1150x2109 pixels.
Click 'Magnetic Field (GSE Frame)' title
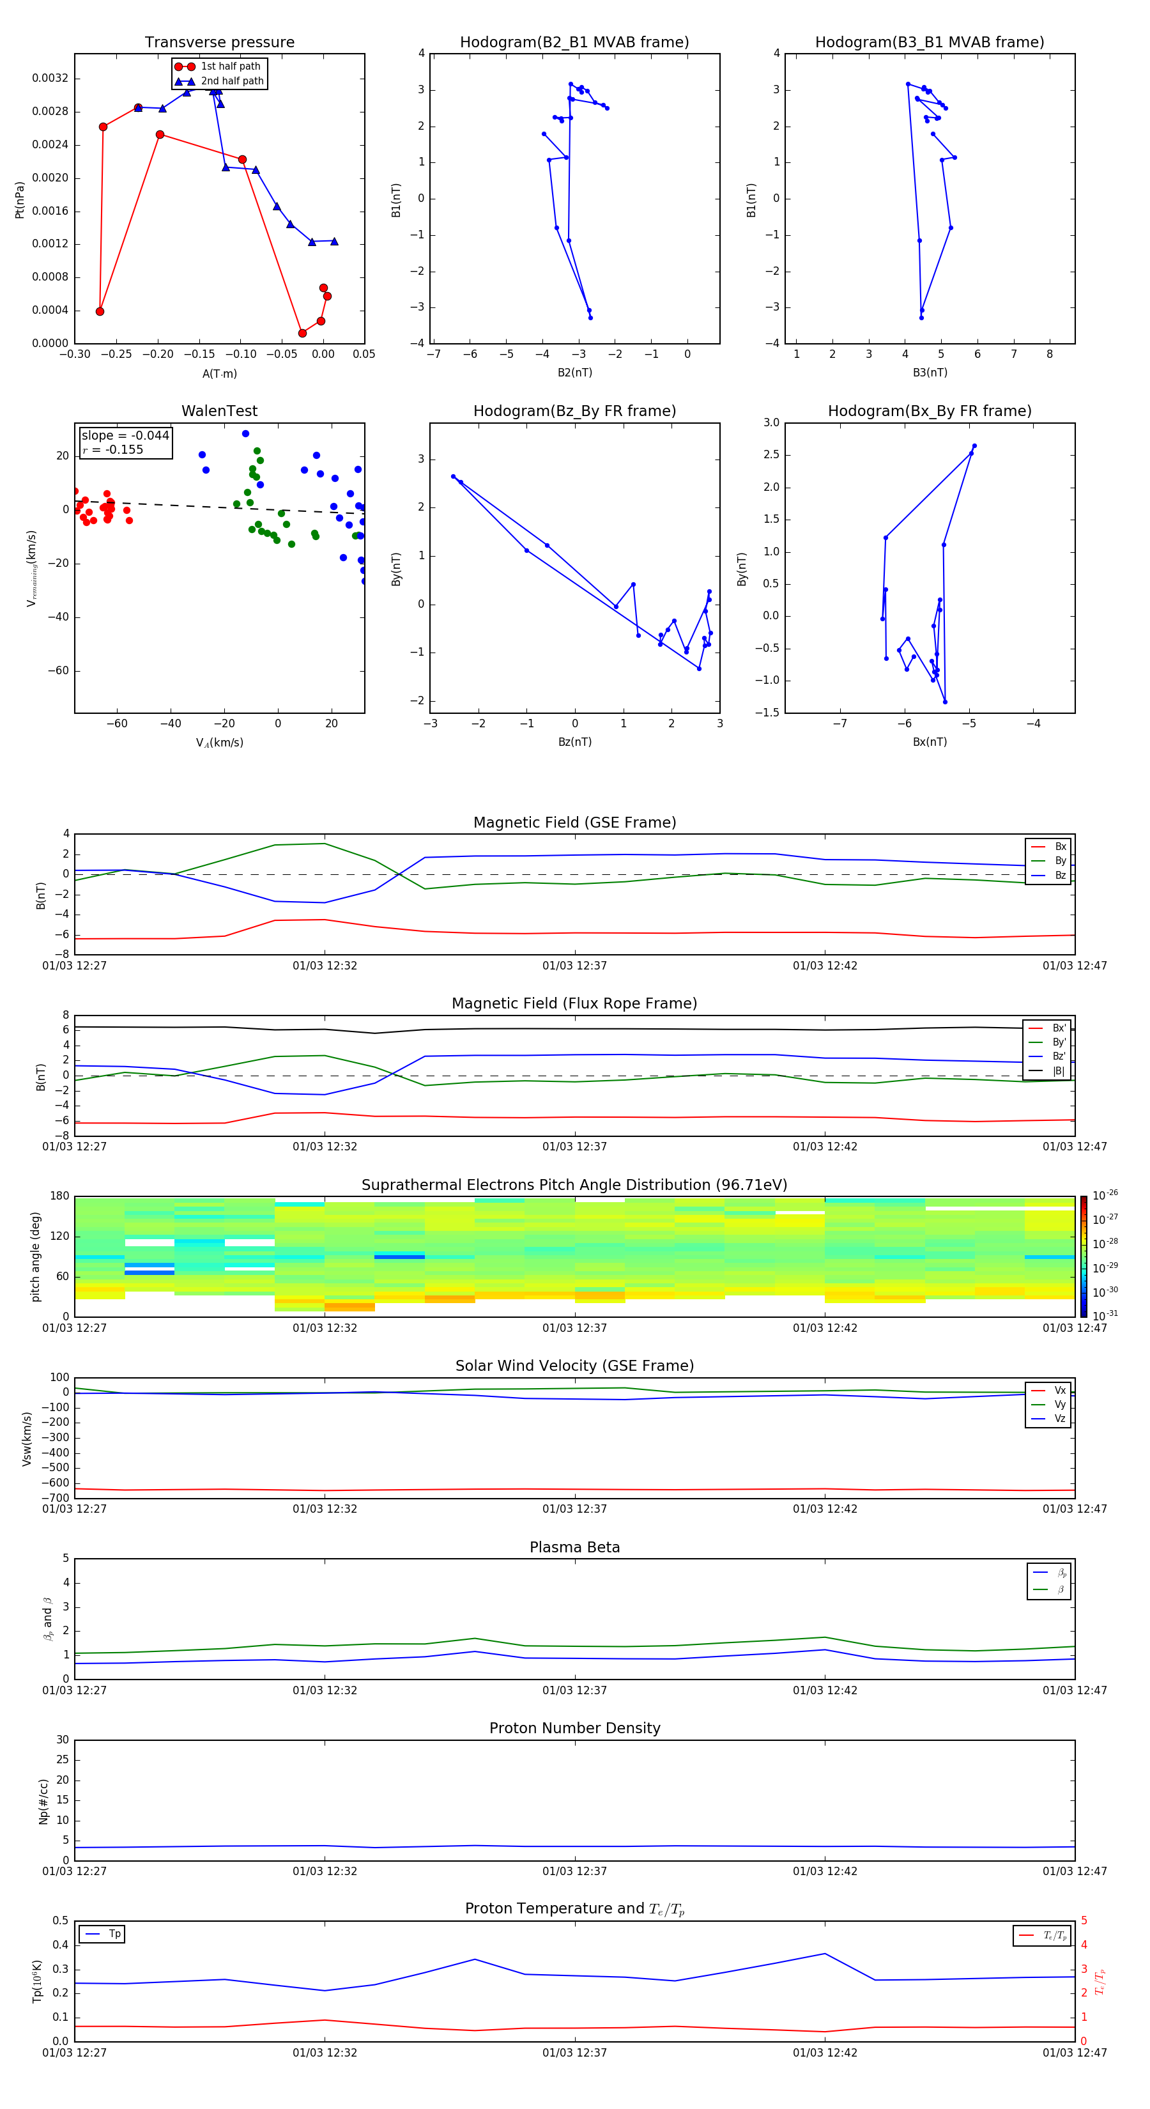click(574, 823)
